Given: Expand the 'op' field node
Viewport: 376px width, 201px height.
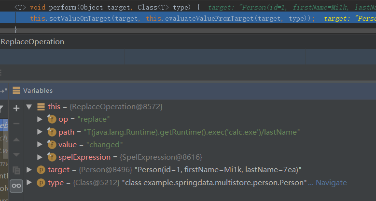Looking at the screenshot, I should 40,119.
